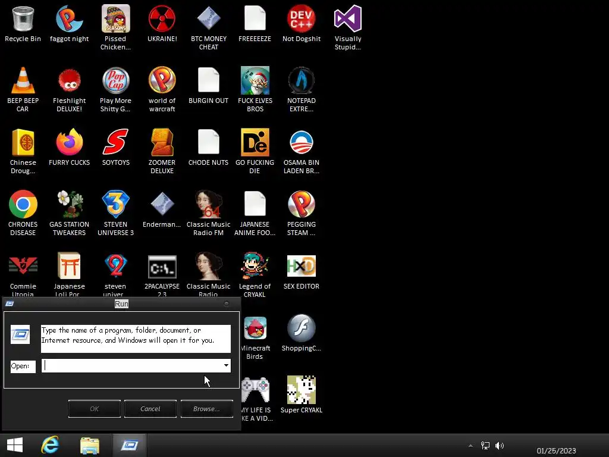
Task: Open the PopCap logo desktop icon
Action: [x=116, y=80]
